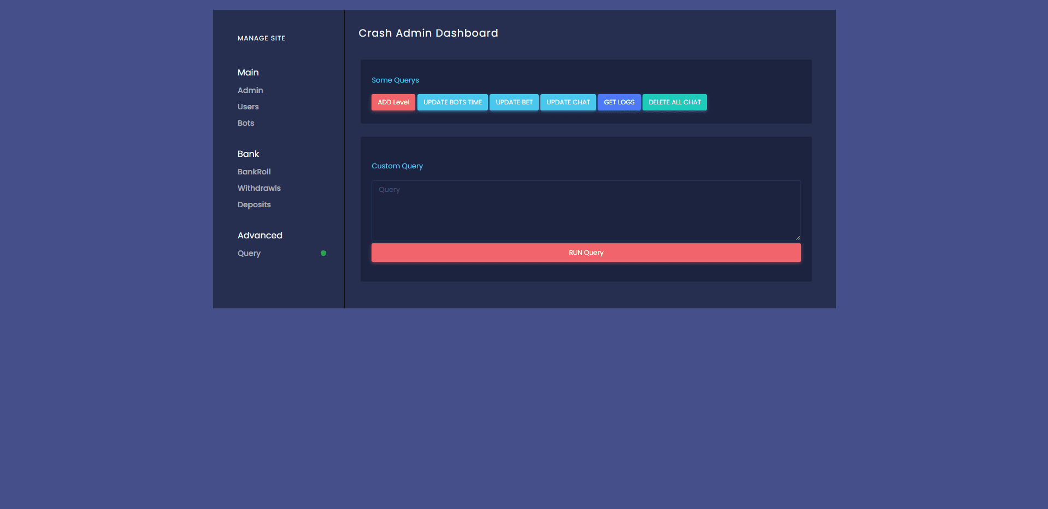Click the Advanced section heading
The width and height of the screenshot is (1048, 509).
tap(260, 235)
